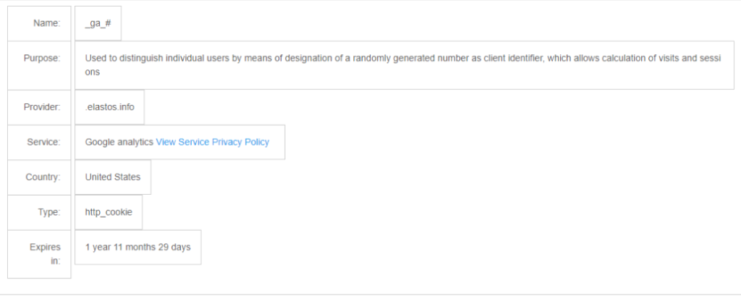Open the View Service Privacy Policy link

tap(212, 142)
